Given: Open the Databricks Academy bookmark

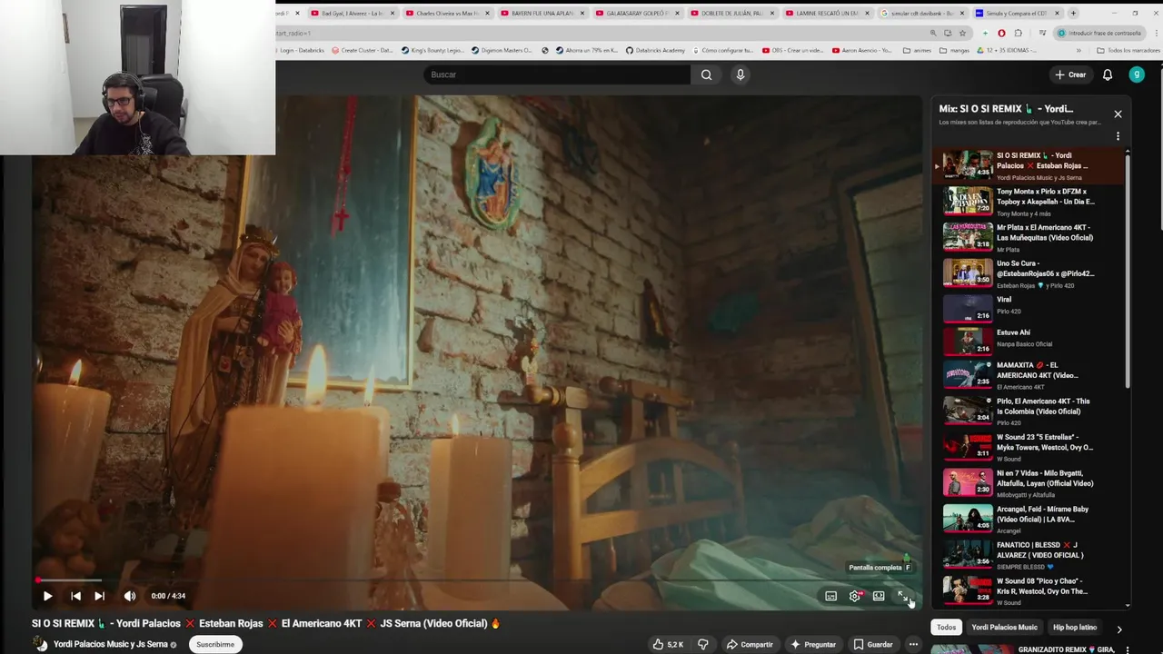Looking at the screenshot, I should tap(655, 50).
